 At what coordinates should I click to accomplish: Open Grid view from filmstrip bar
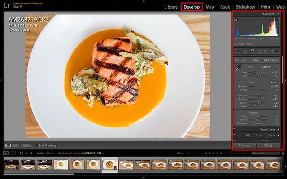(x=22, y=153)
